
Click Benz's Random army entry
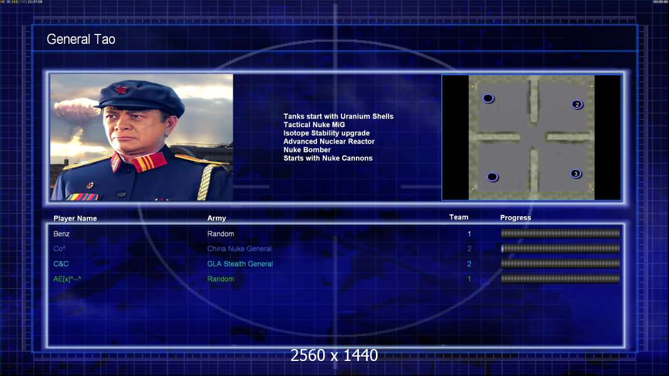[x=220, y=234]
